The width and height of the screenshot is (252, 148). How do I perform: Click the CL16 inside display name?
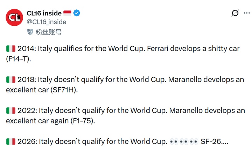point(44,13)
